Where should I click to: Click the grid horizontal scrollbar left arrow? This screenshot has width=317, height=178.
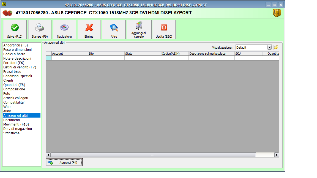[48, 155]
